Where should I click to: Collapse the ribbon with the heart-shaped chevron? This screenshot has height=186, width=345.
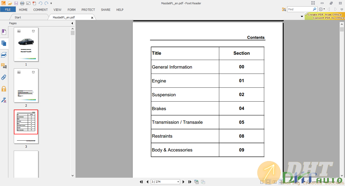click(x=342, y=9)
